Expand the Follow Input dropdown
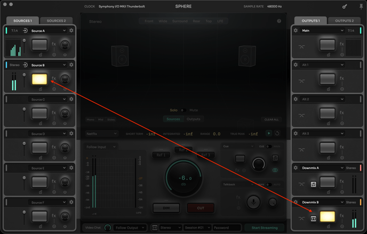Viewport: 367px width, 234px height. (x=101, y=147)
